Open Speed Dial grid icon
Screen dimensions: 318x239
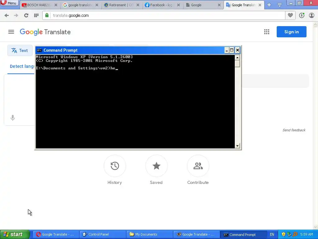36,16
